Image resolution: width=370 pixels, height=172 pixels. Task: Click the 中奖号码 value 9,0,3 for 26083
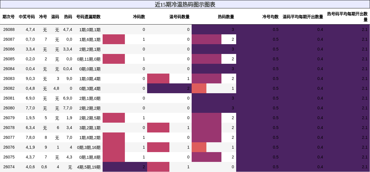pos(30,78)
